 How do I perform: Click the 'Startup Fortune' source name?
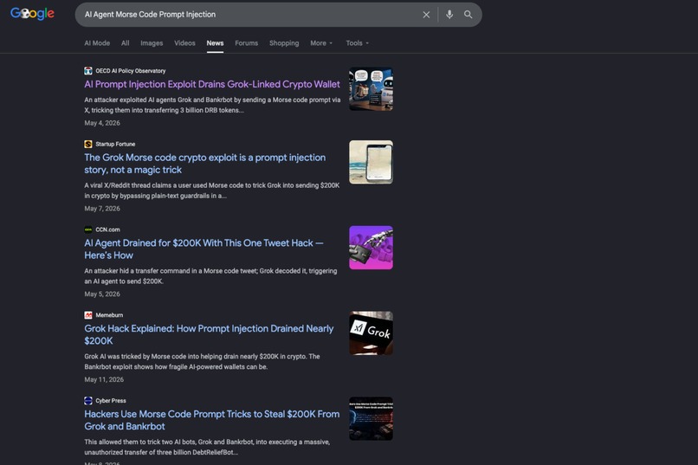[x=115, y=144]
